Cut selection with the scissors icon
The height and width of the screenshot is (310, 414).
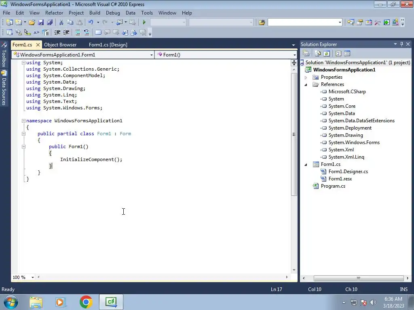61,23
